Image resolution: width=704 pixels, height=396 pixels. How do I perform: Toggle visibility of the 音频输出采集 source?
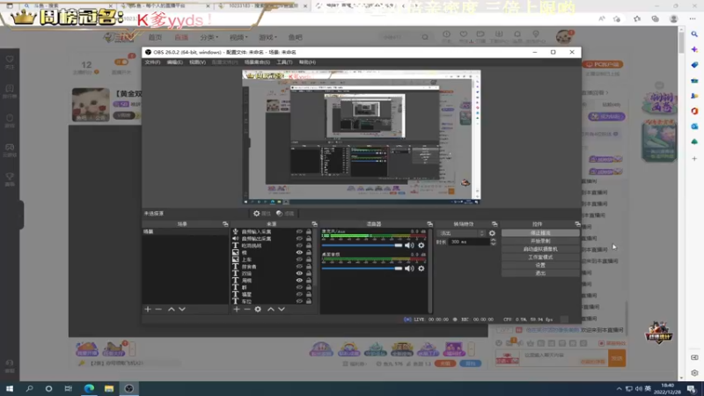[299, 238]
